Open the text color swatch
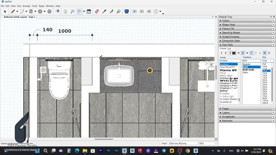 click(x=234, y=53)
